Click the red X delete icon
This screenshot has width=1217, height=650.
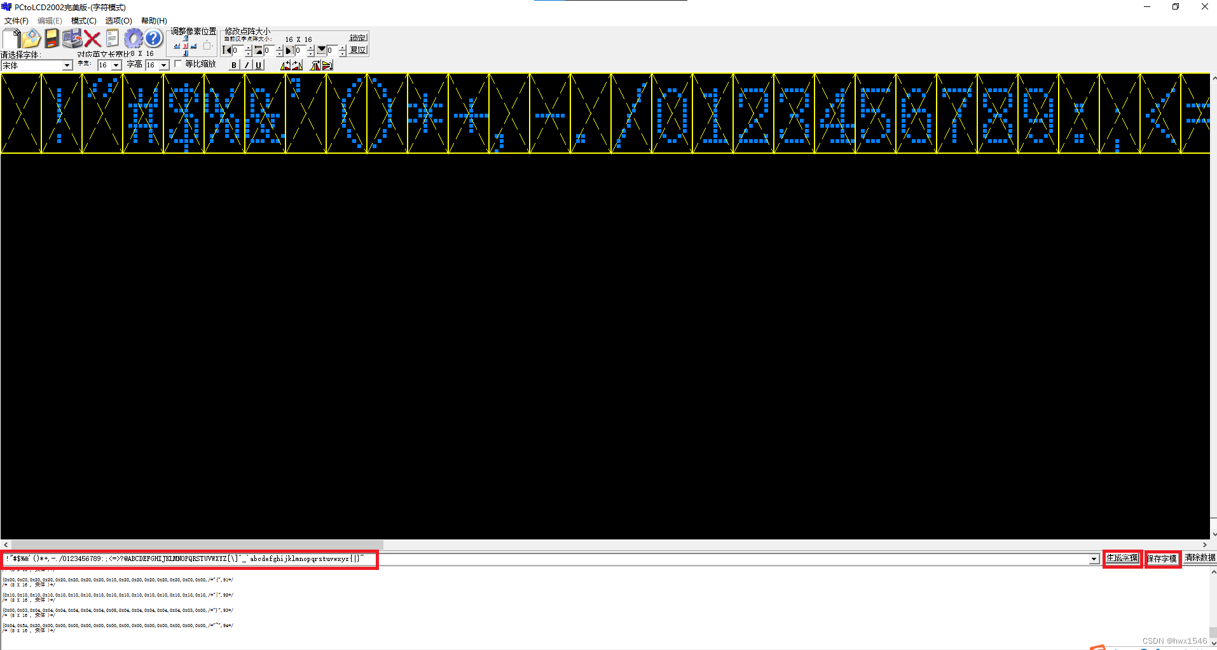92,39
